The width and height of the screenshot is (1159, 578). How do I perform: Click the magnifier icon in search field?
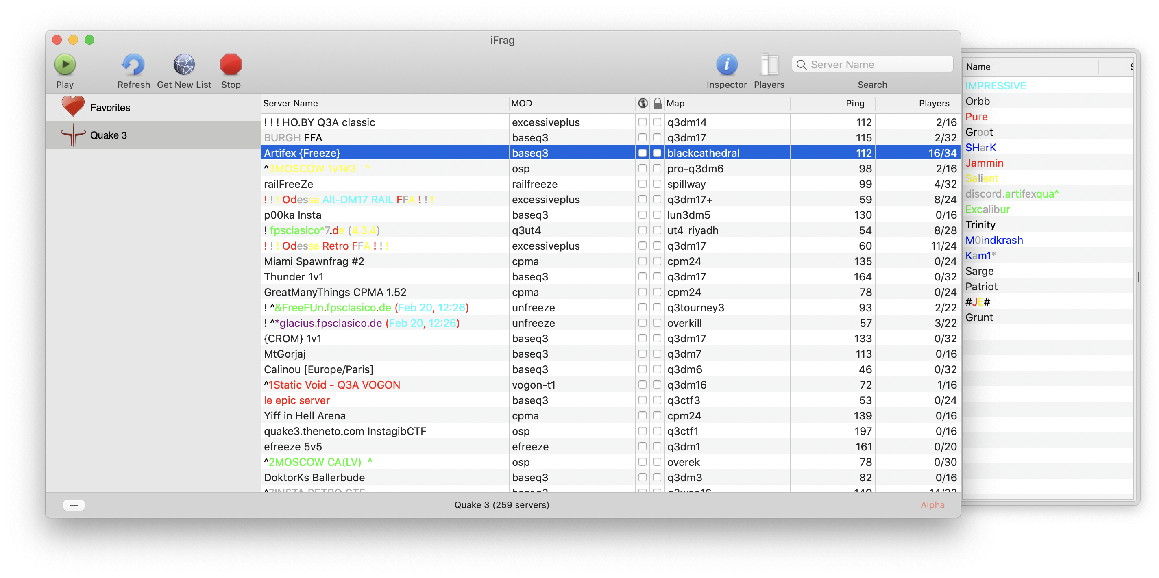[x=801, y=65]
